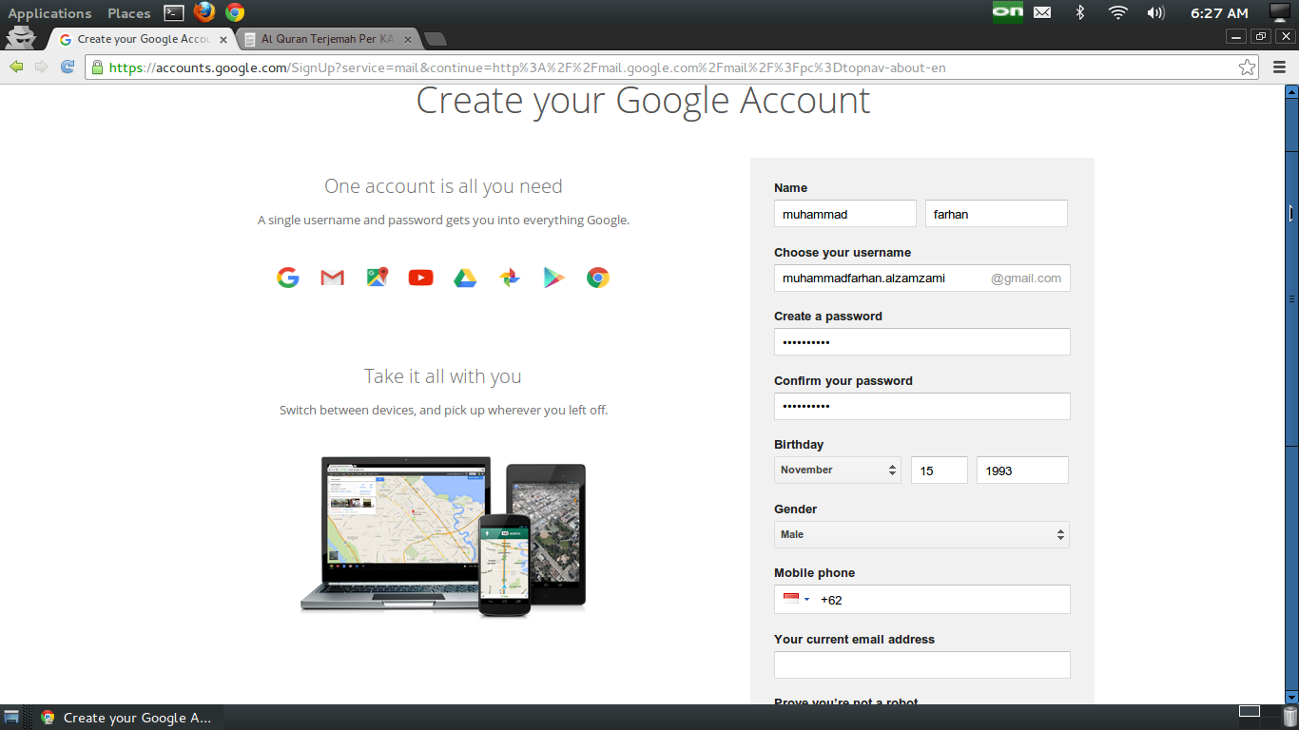Click the Chrome product icon in row
This screenshot has width=1299, height=730.
(x=598, y=278)
